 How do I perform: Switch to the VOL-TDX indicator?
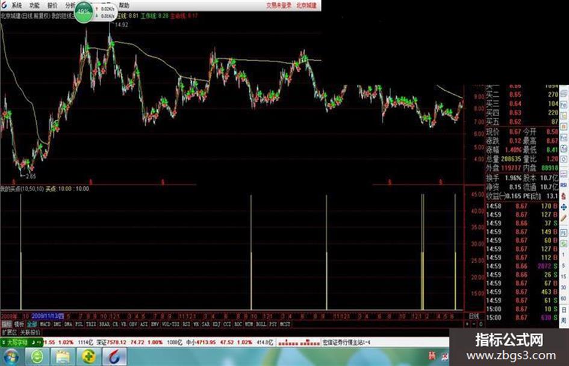point(170,324)
